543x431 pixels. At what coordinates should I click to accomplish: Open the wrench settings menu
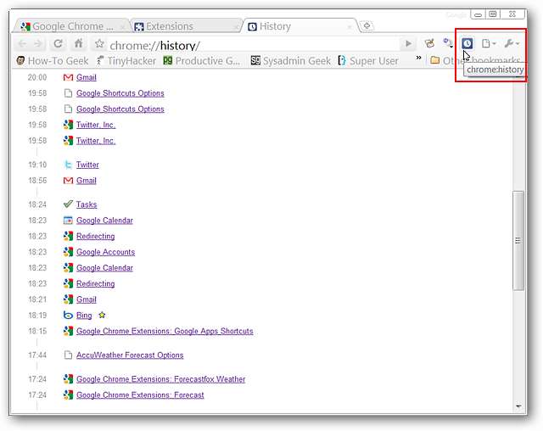(x=512, y=43)
